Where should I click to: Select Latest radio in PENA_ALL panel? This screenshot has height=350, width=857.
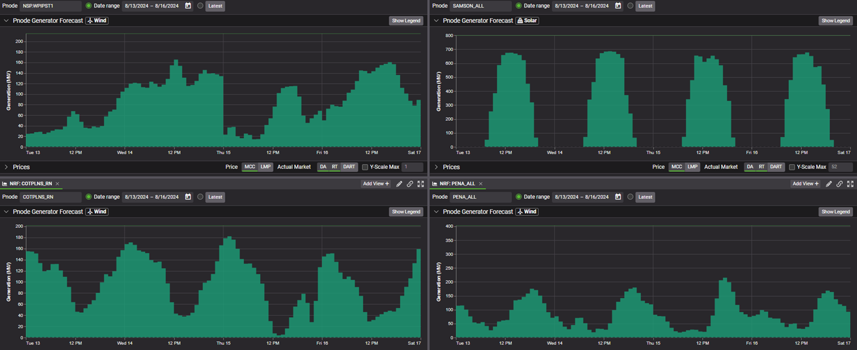point(630,197)
